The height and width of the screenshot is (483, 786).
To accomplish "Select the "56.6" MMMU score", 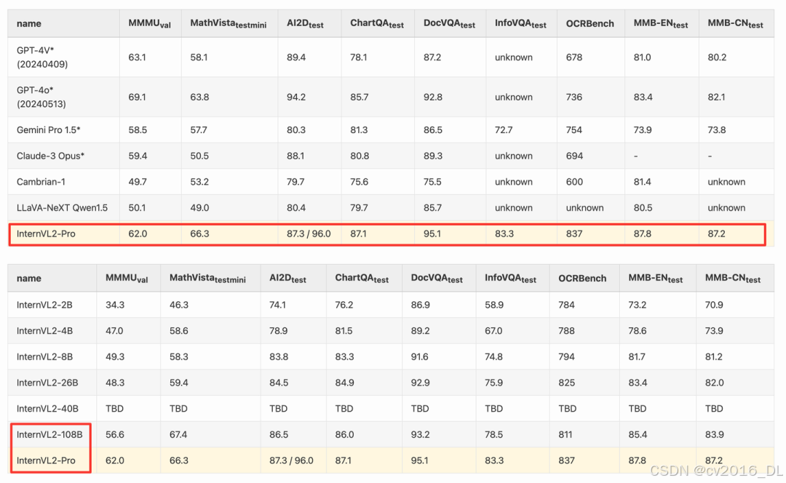I will (x=115, y=434).
